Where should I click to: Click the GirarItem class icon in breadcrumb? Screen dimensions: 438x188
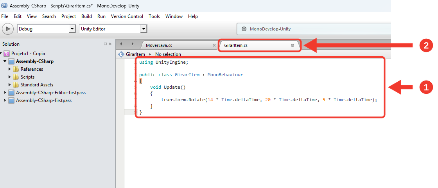click(121, 54)
